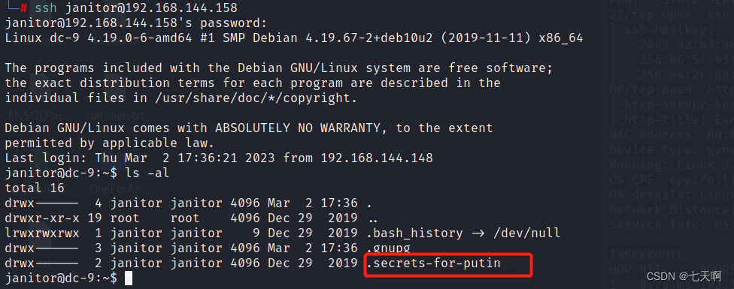
Task: Click the current directory '.' entry
Action: (370, 204)
